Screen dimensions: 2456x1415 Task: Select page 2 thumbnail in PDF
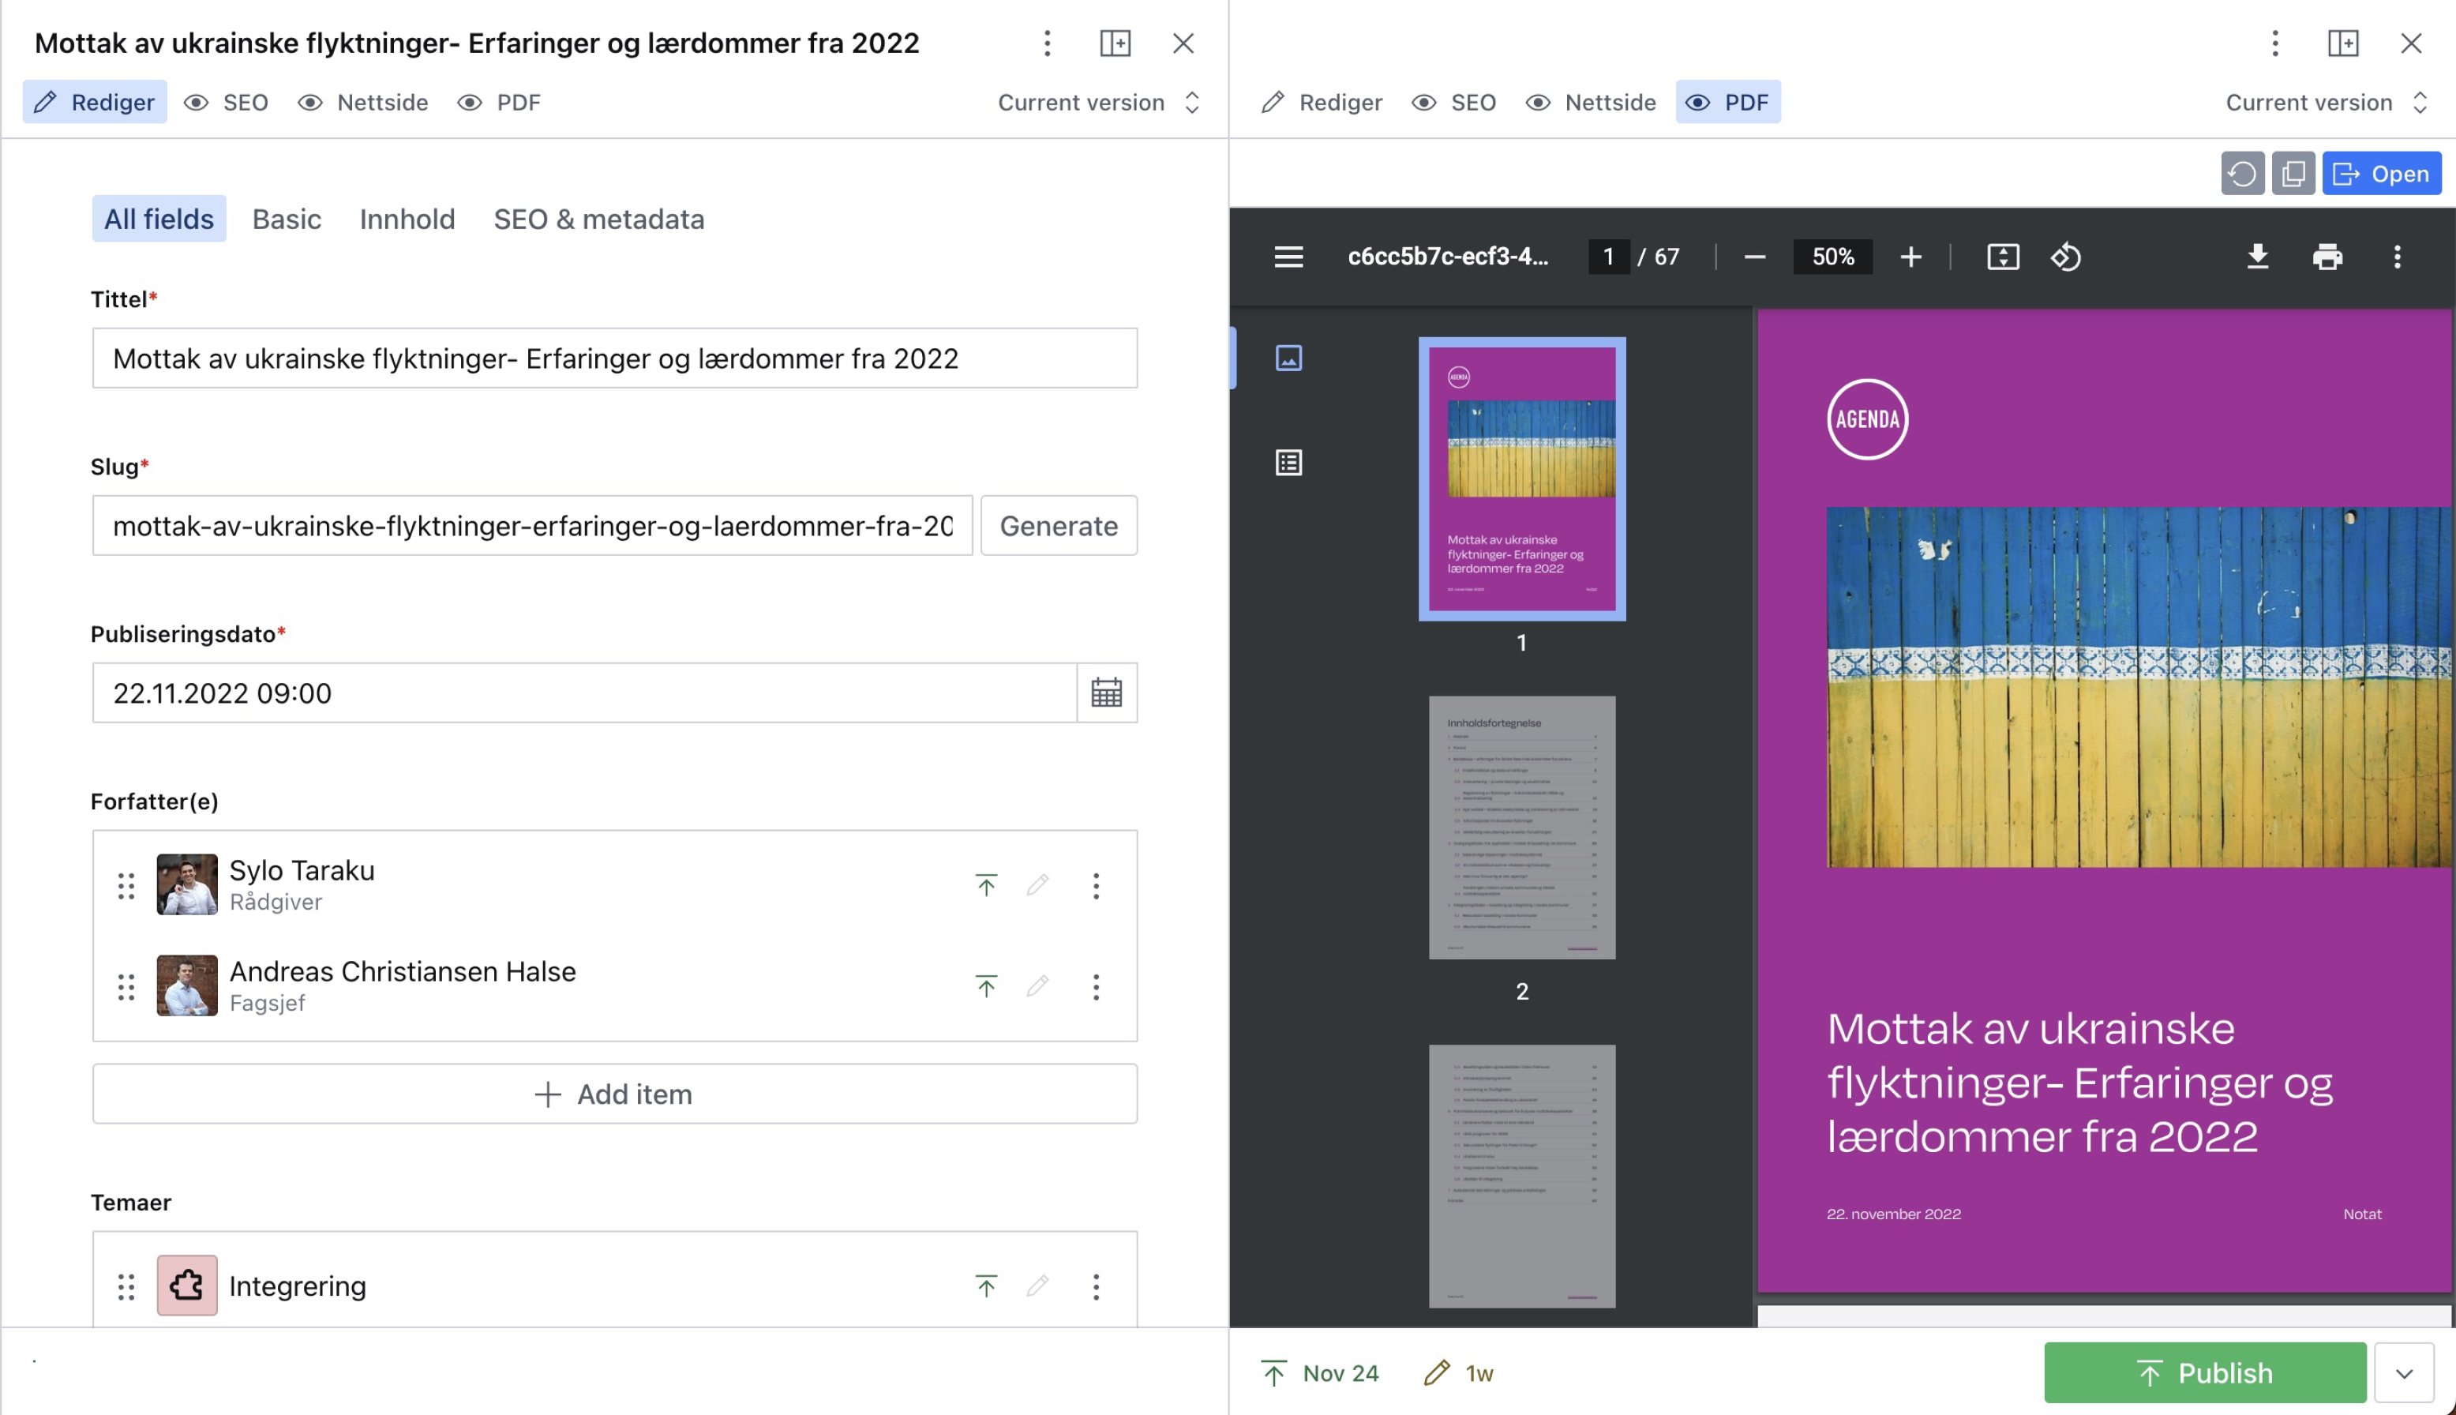pos(1521,827)
